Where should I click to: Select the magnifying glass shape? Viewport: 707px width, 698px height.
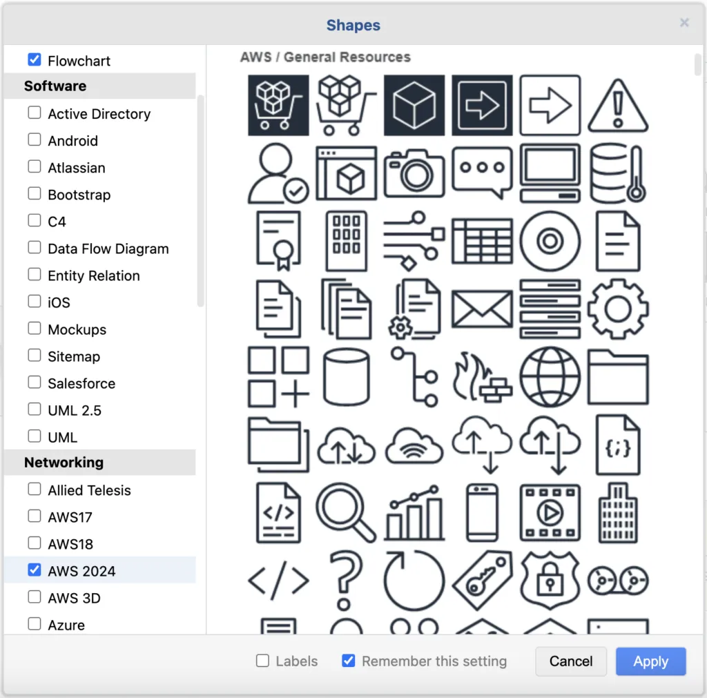[x=347, y=512]
